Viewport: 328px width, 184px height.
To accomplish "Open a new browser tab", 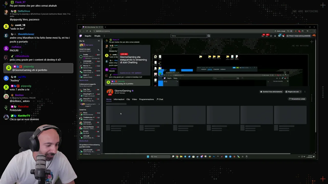I will tap(105, 27).
